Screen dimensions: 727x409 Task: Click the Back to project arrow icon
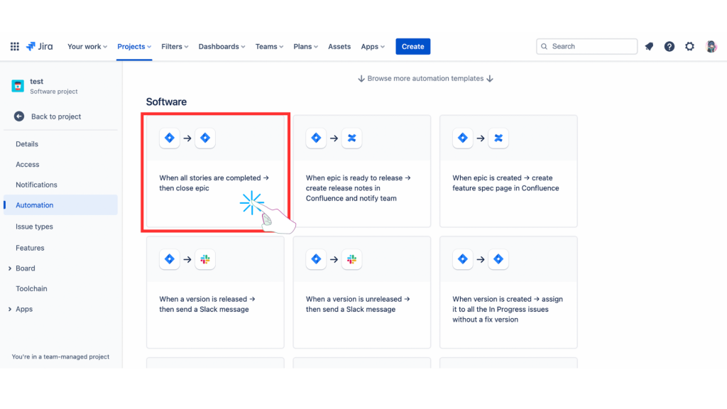click(19, 116)
